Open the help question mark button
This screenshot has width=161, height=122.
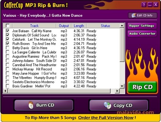(144, 5)
